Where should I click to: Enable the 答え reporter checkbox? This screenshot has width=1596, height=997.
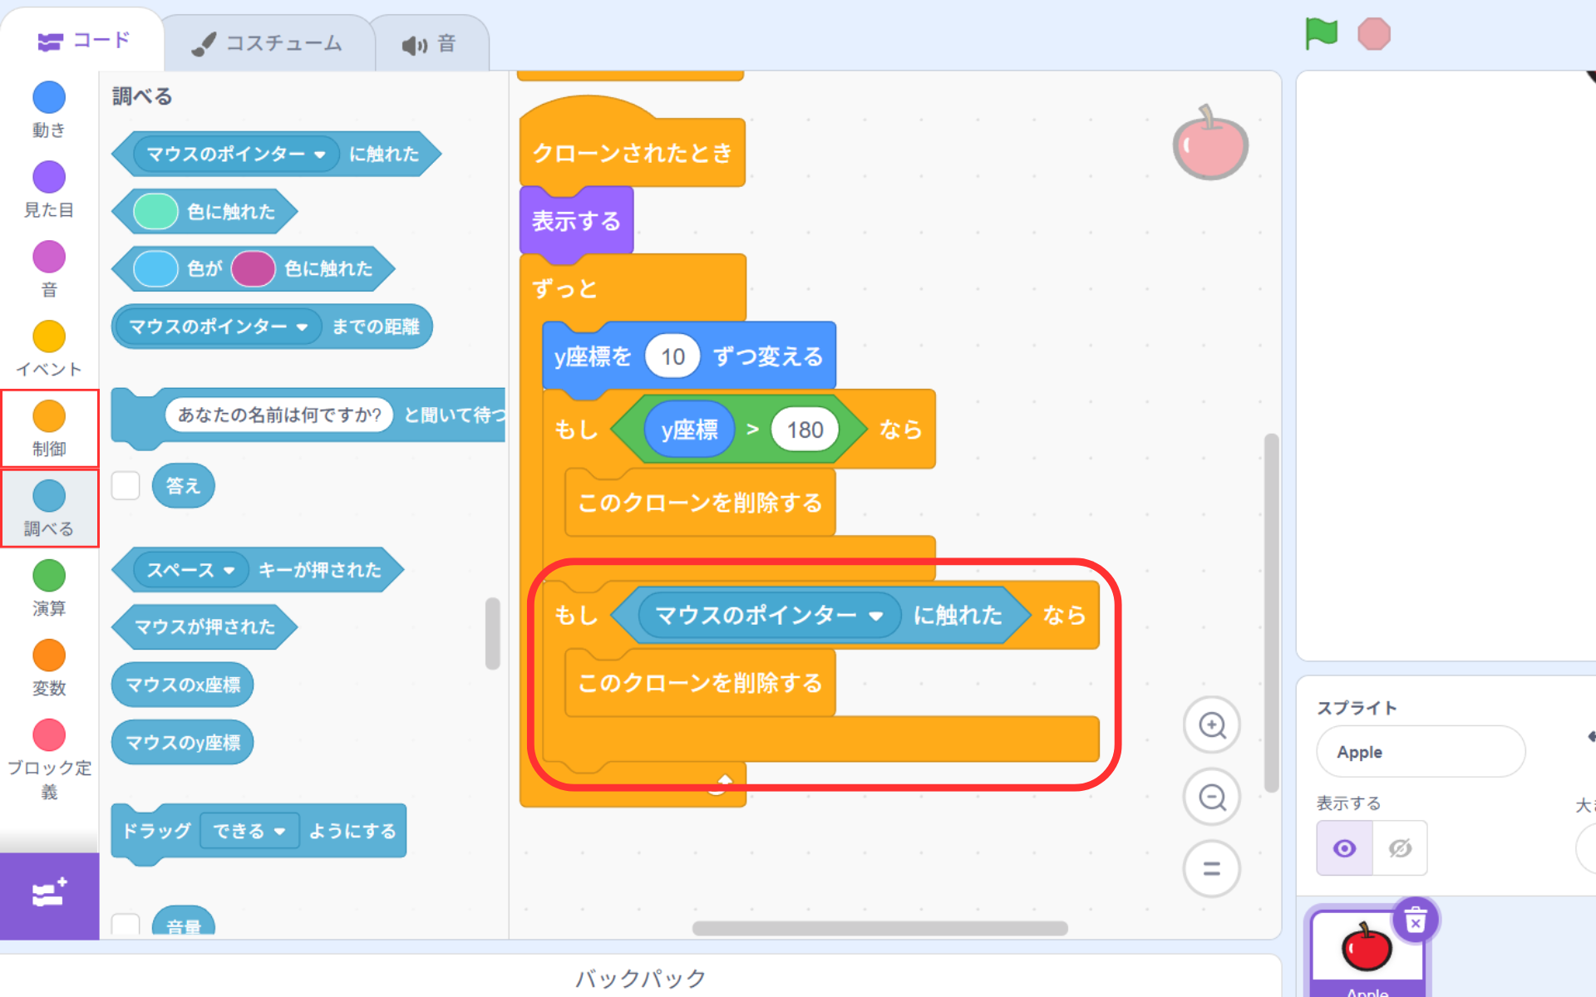(126, 486)
